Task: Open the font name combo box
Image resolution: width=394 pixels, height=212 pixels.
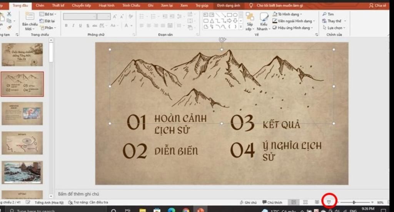Action: 80,17
